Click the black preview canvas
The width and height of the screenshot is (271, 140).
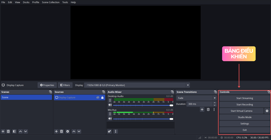(x=135, y=42)
